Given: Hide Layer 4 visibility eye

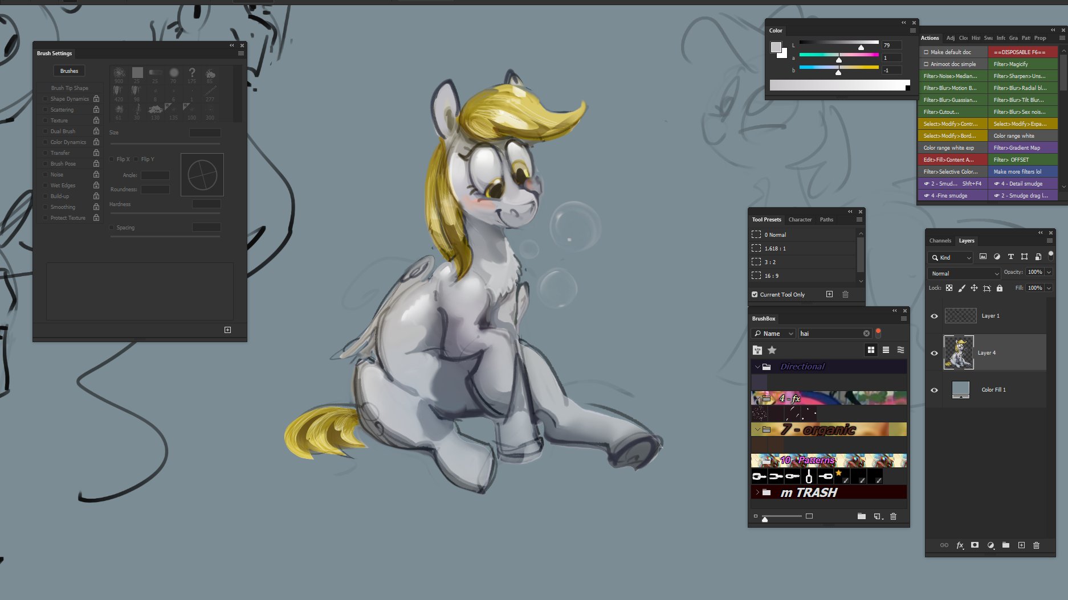Looking at the screenshot, I should [x=934, y=353].
